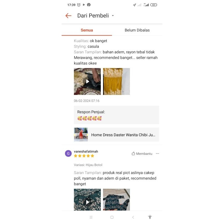Play the green floral fabric video
The height and width of the screenshot is (224, 224).
coord(87,200)
